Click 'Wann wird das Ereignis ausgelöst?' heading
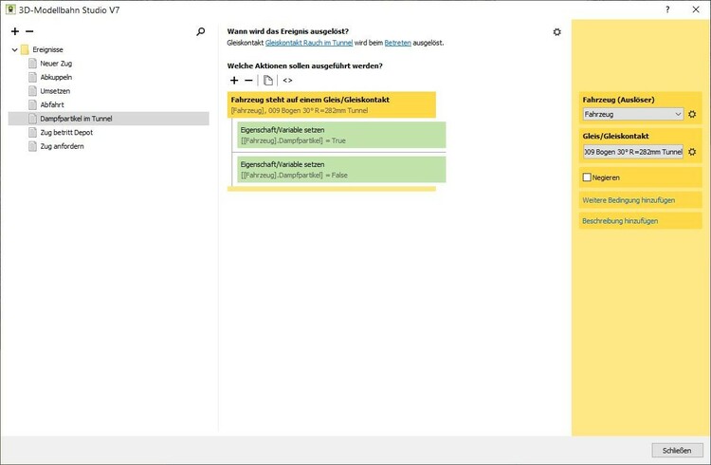The image size is (711, 465). pos(288,31)
